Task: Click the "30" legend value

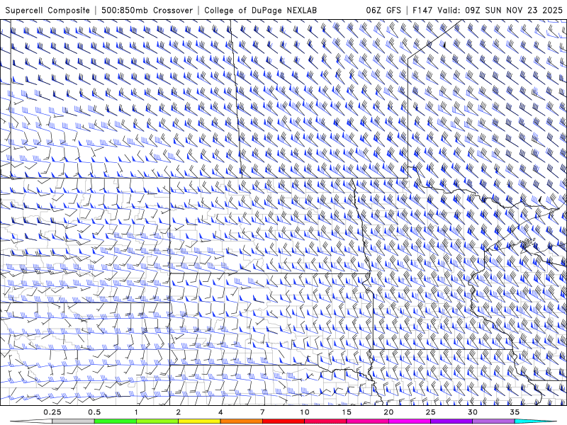Action: click(x=472, y=412)
